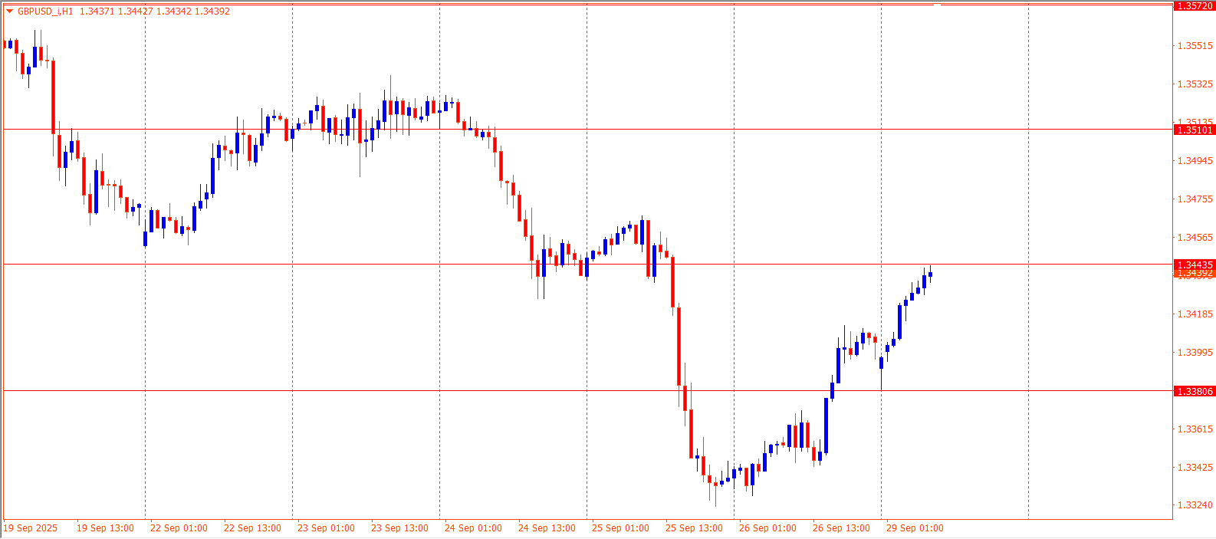1216x539 pixels.
Task: Select the red 1.34435 price level tag
Action: pos(1195,265)
